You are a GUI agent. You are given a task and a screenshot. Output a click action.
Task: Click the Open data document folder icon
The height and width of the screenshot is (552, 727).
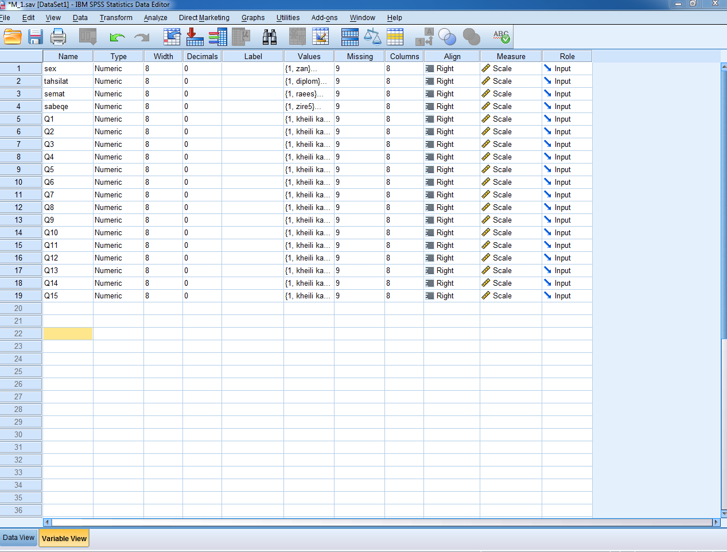13,37
